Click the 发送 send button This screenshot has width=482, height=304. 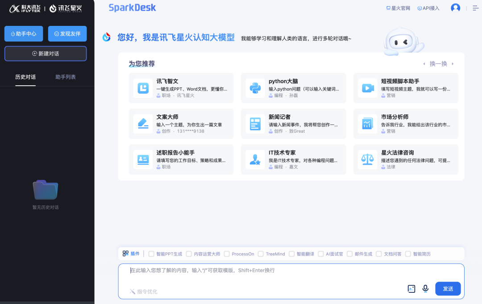(448, 289)
